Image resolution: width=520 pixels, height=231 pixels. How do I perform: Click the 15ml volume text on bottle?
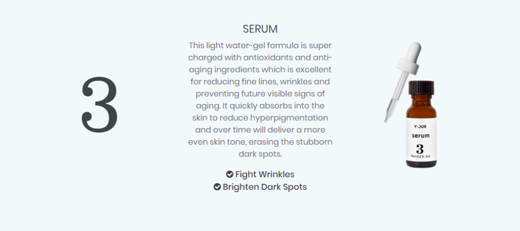coord(420,156)
